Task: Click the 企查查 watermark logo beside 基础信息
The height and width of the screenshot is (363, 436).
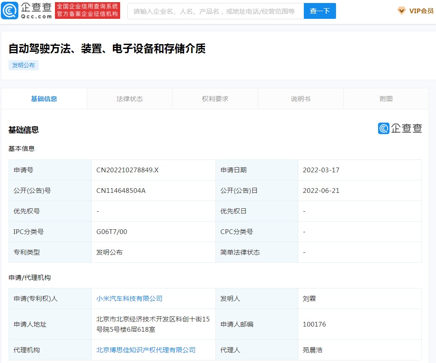Action: [x=400, y=128]
